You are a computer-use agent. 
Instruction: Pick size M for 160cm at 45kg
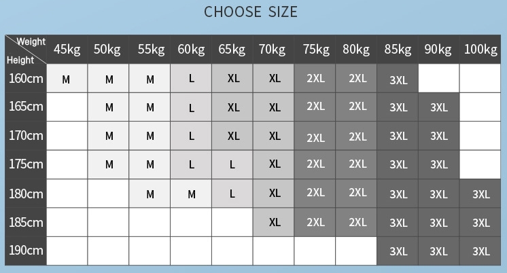click(x=67, y=79)
